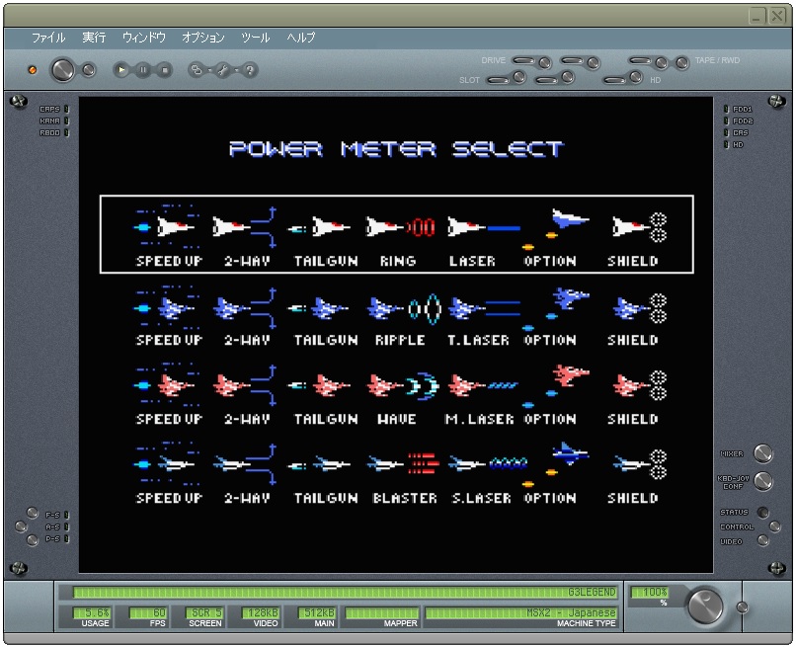
Task: Toggle the KANA indicator light
Action: click(66, 121)
